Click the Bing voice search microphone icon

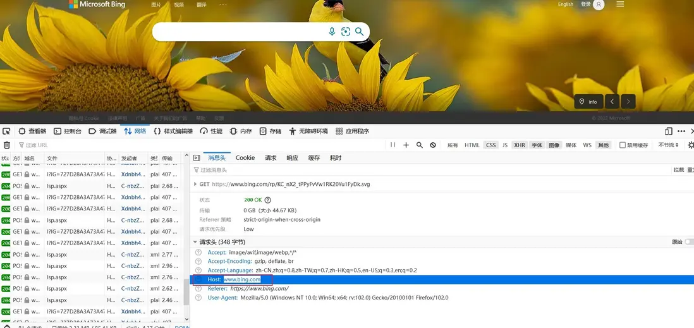pyautogui.click(x=332, y=32)
